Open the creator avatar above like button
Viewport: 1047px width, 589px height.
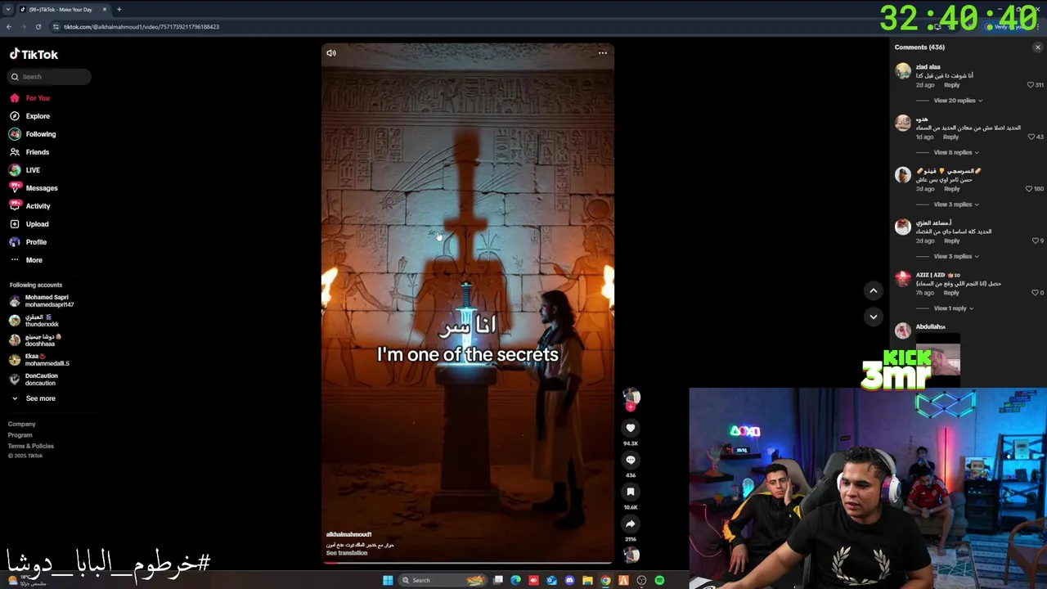(631, 397)
